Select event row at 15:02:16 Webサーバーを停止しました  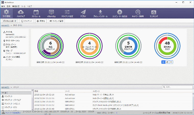click(x=113, y=95)
